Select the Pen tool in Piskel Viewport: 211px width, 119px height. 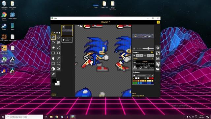tap(53, 37)
